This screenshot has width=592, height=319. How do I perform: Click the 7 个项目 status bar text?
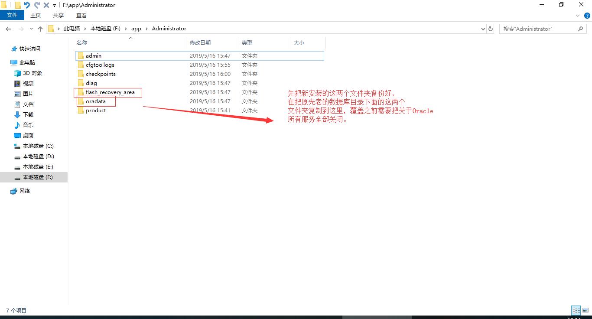[16, 310]
